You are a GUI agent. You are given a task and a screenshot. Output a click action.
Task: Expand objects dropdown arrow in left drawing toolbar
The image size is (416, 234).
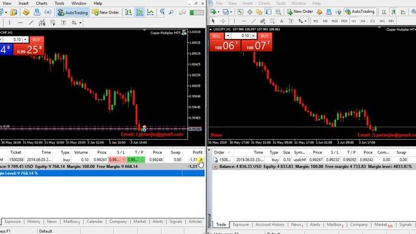click(x=81, y=23)
